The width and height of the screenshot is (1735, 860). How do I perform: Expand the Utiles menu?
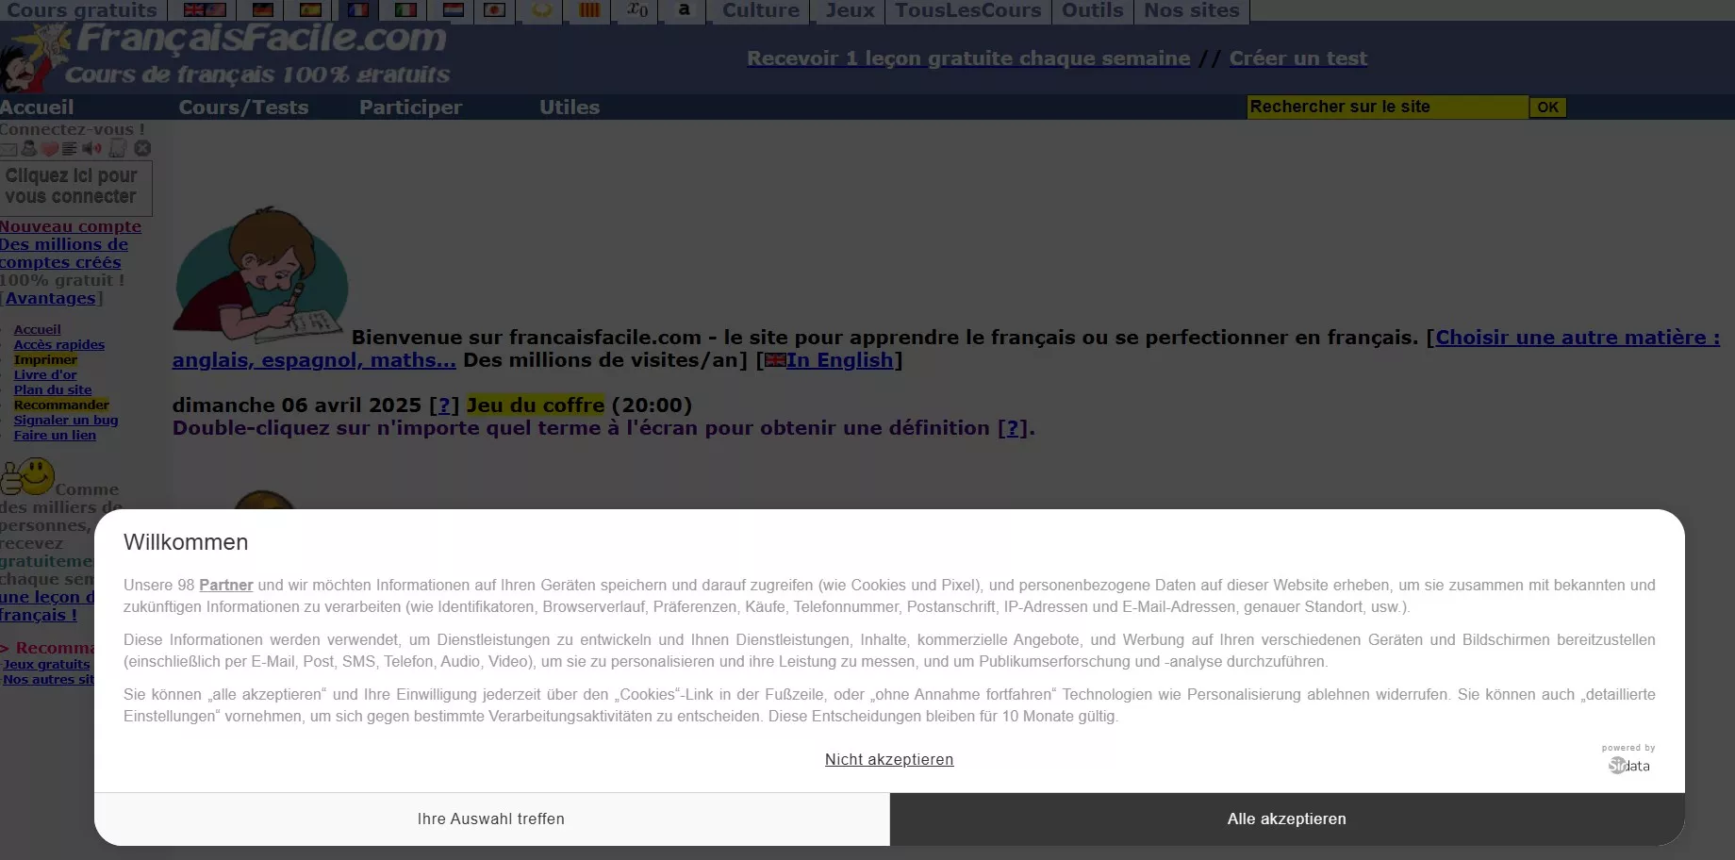pyautogui.click(x=570, y=107)
